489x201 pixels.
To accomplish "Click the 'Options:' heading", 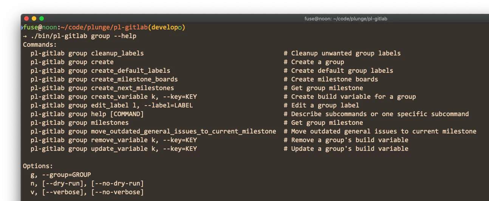I will pyautogui.click(x=38, y=166).
